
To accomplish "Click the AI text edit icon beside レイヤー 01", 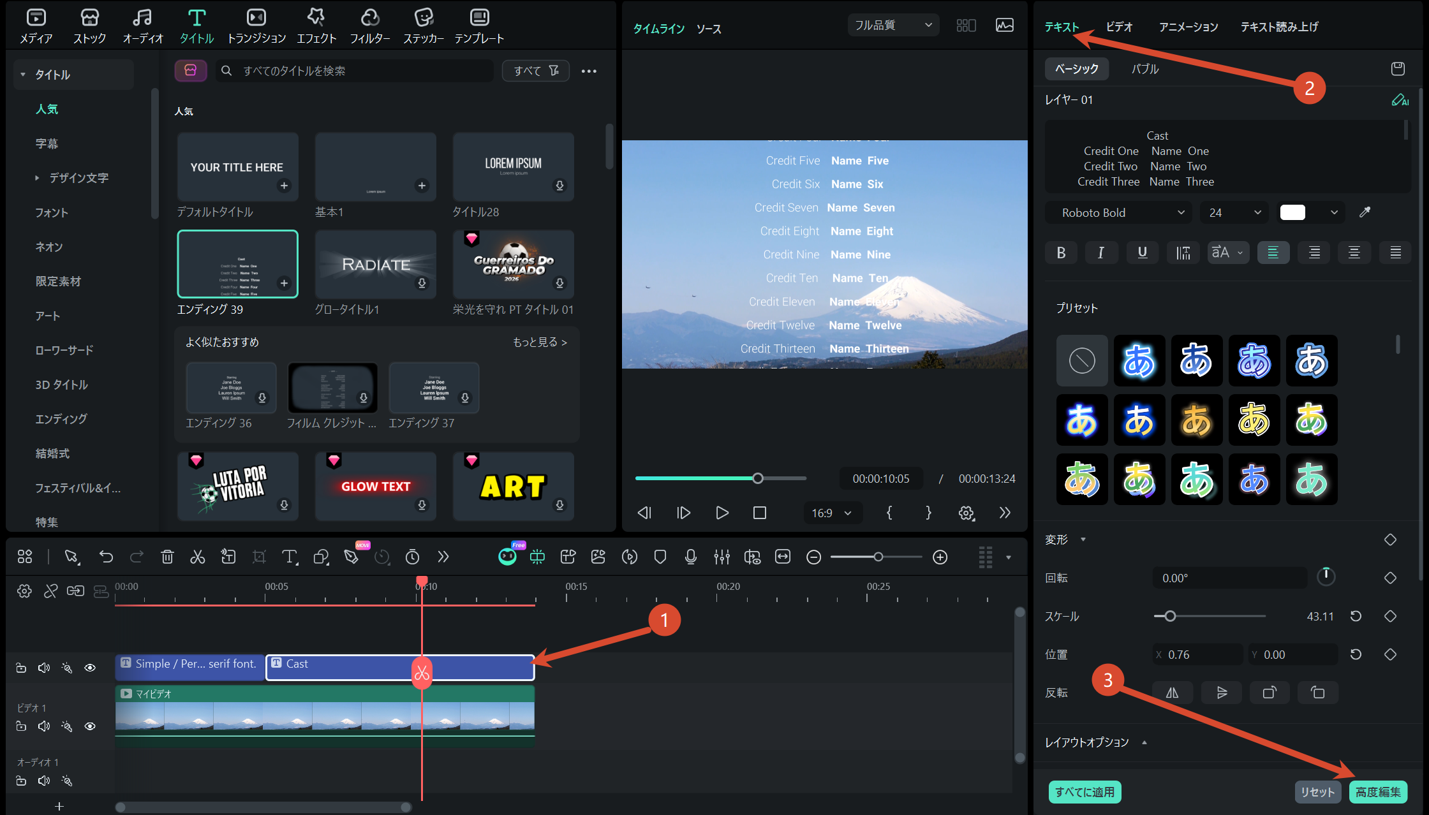I will 1400,100.
